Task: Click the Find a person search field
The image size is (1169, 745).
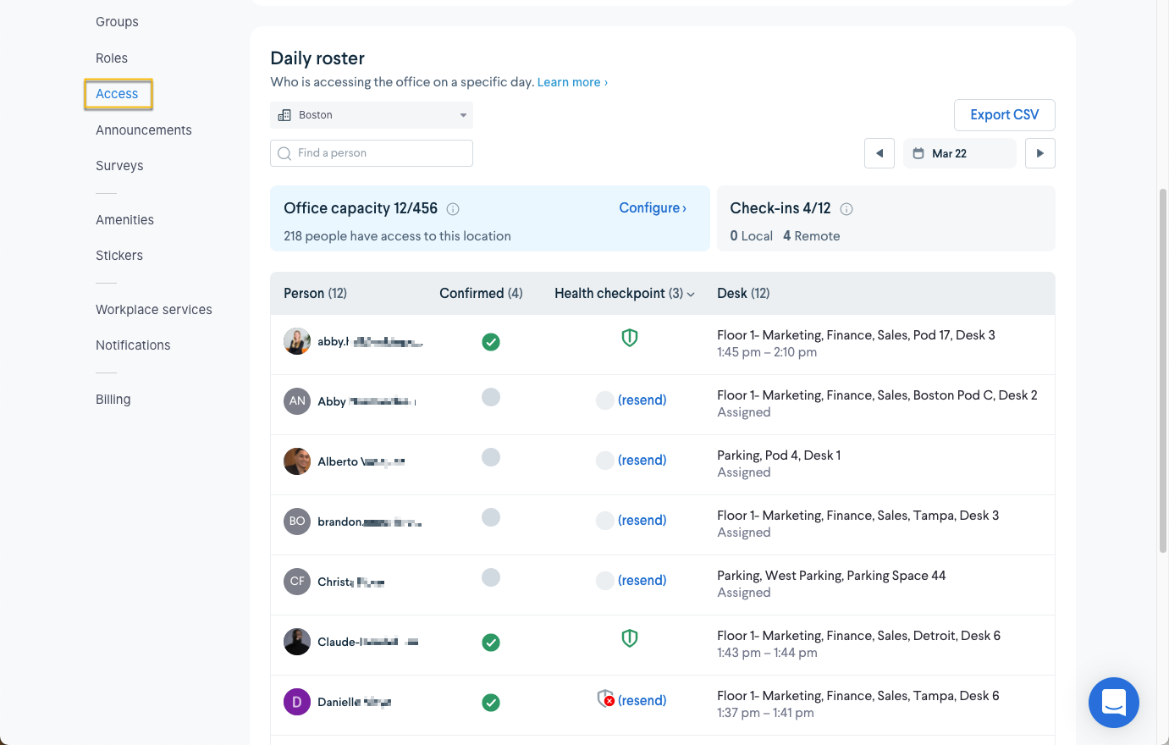Action: click(x=372, y=153)
